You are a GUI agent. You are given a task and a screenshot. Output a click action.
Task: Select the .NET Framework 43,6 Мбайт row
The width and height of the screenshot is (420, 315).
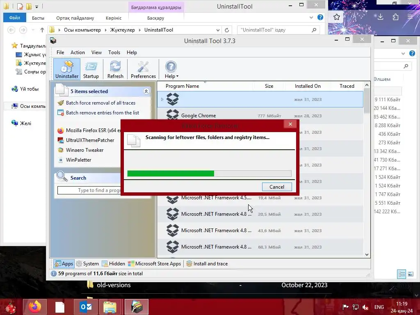260,231
